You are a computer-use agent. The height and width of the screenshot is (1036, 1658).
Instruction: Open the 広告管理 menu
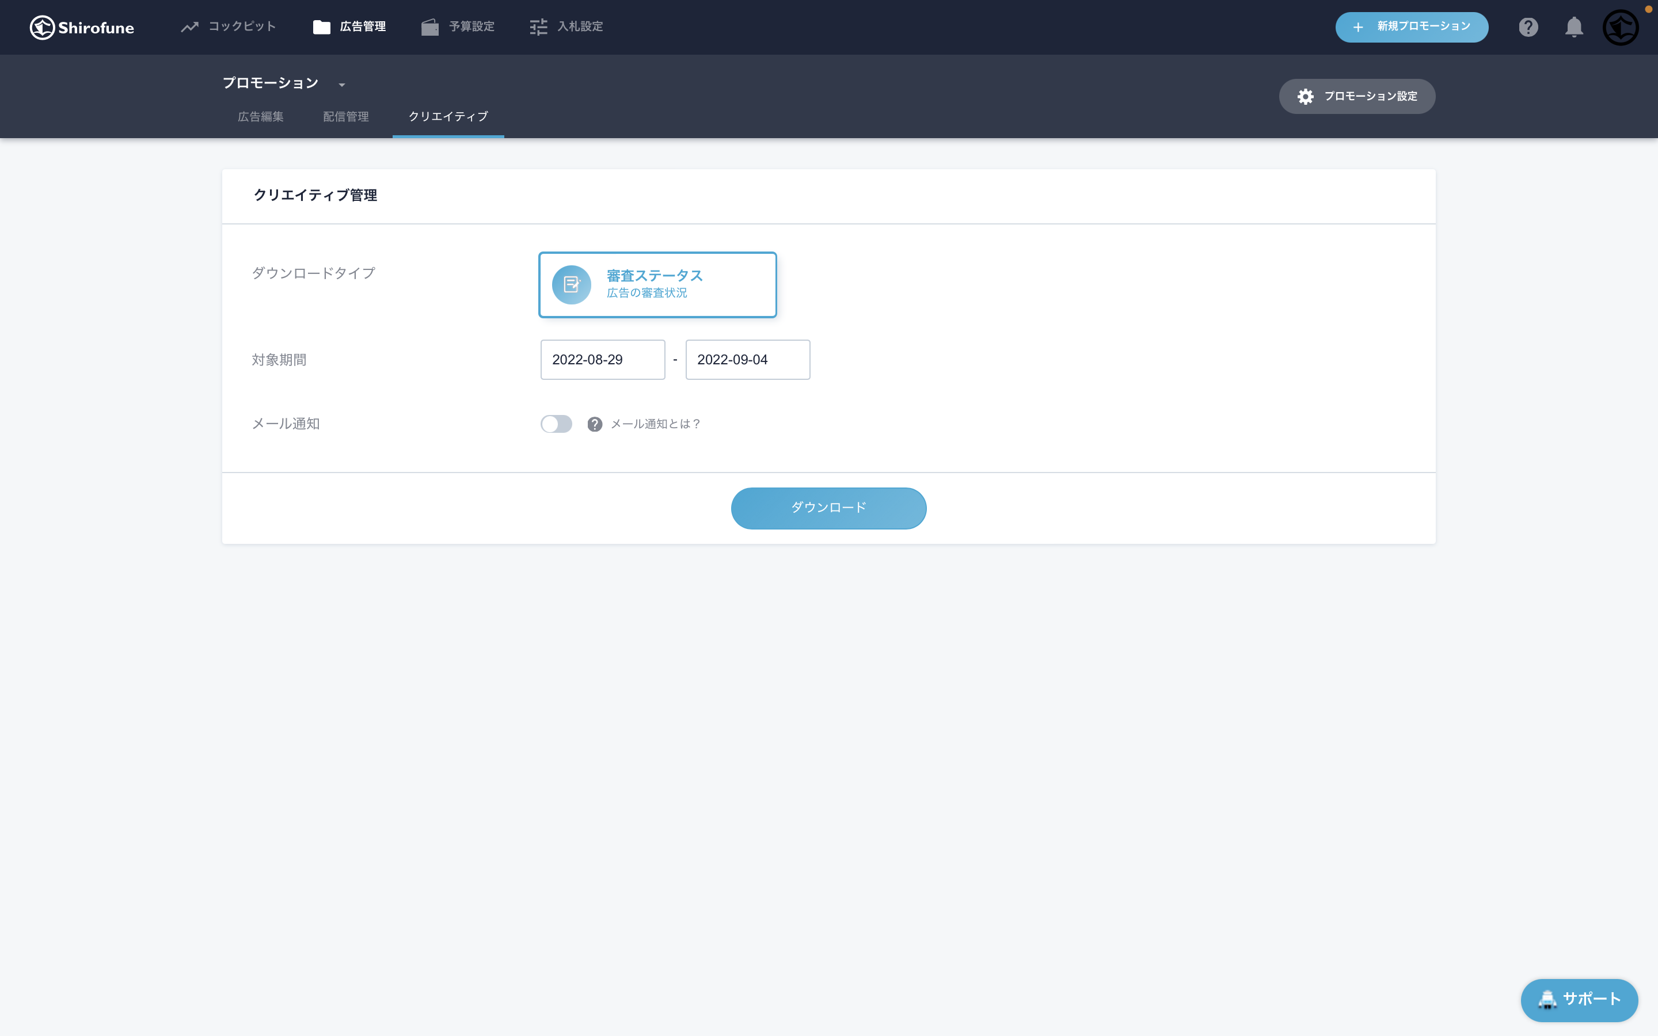coord(349,26)
